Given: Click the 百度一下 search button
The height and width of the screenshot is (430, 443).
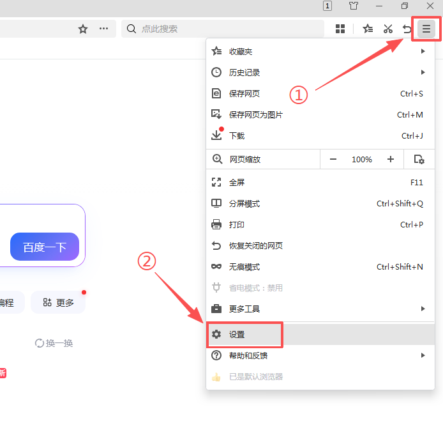Looking at the screenshot, I should (x=45, y=247).
